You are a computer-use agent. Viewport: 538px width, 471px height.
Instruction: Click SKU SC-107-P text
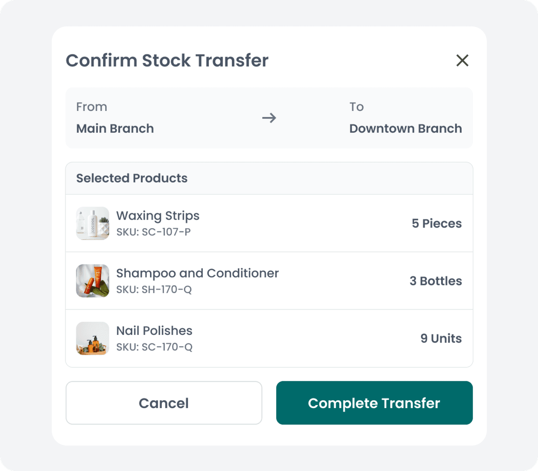[x=153, y=232]
